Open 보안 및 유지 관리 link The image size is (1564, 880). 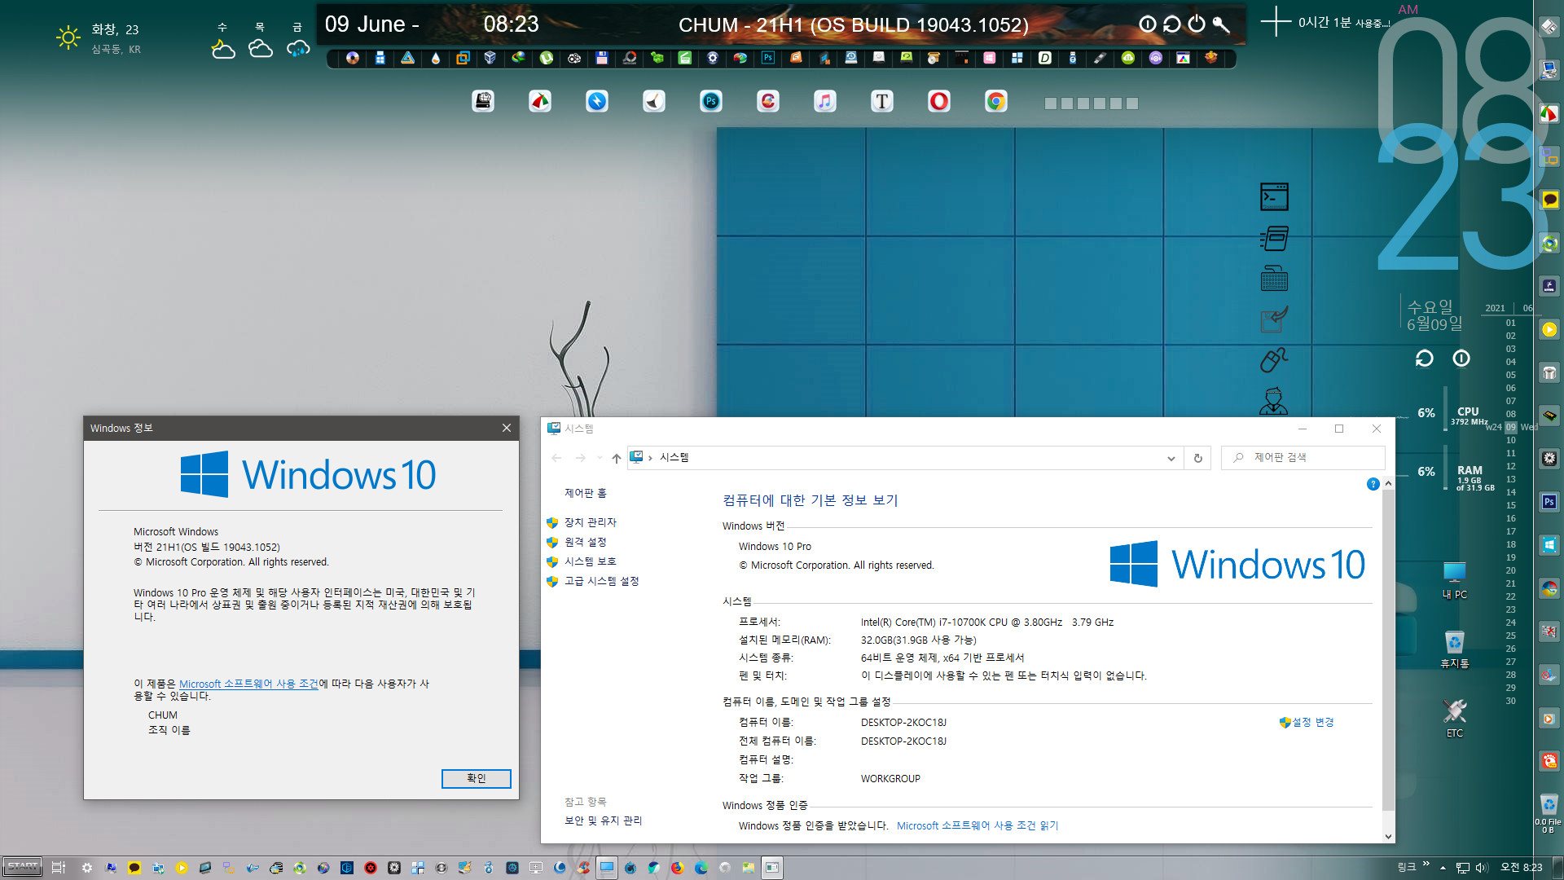click(604, 821)
